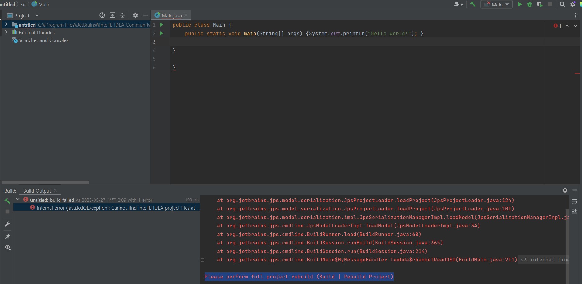Expand all in the Project panel
Image resolution: width=582 pixels, height=284 pixels.
pos(112,15)
